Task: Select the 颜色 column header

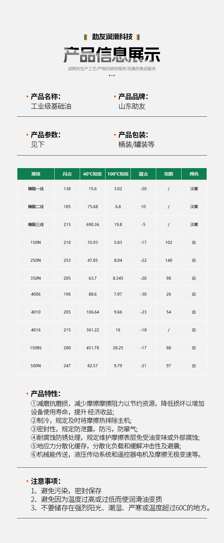Action: 194,174
